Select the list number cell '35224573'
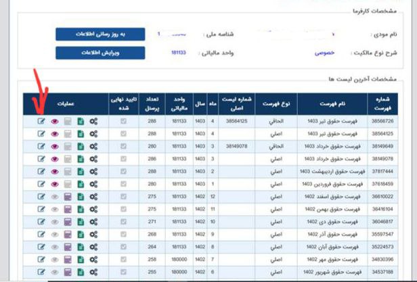Screen dimensions: 417x282 382,247
